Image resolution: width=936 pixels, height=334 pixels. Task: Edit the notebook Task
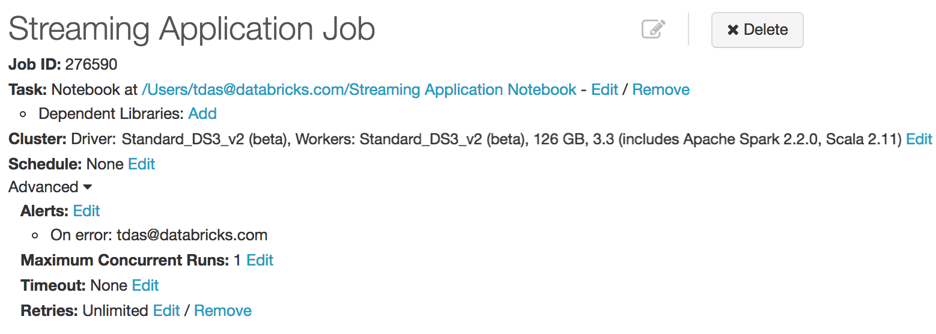[x=604, y=90]
